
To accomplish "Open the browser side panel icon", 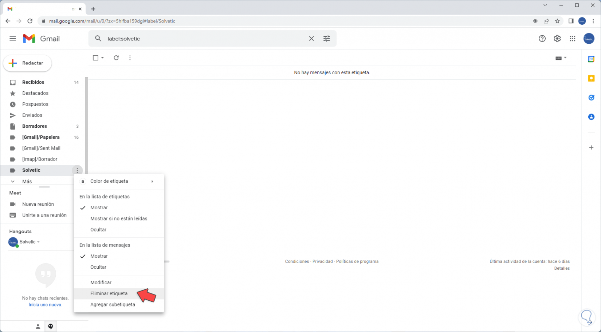I will (x=571, y=21).
